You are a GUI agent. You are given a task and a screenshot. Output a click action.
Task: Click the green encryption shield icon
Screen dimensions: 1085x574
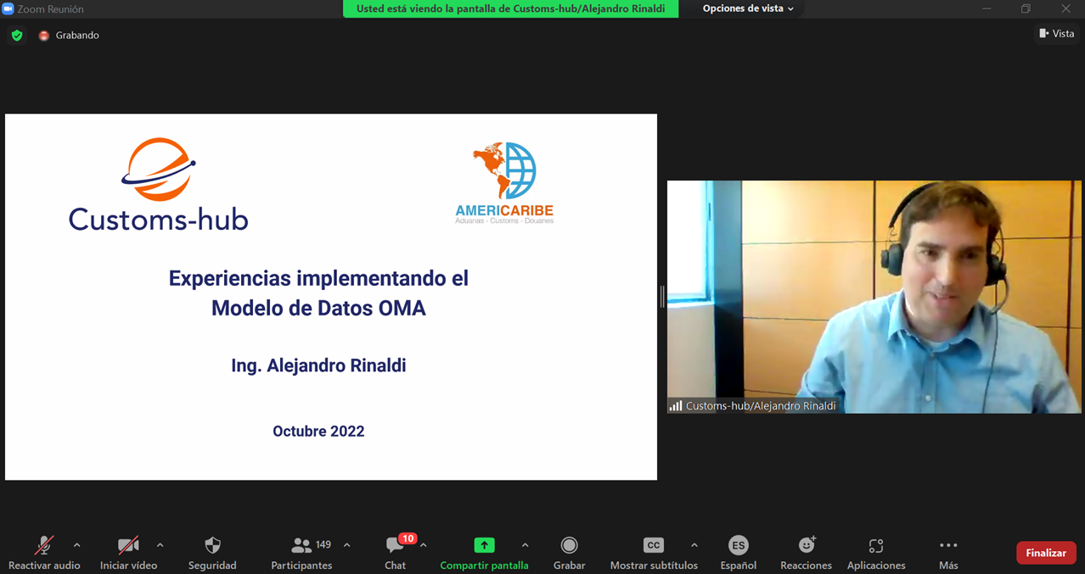[x=16, y=36]
